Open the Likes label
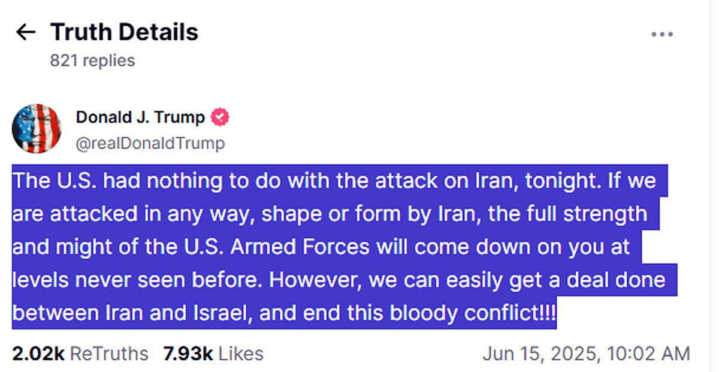Image resolution: width=719 pixels, height=372 pixels. [241, 353]
